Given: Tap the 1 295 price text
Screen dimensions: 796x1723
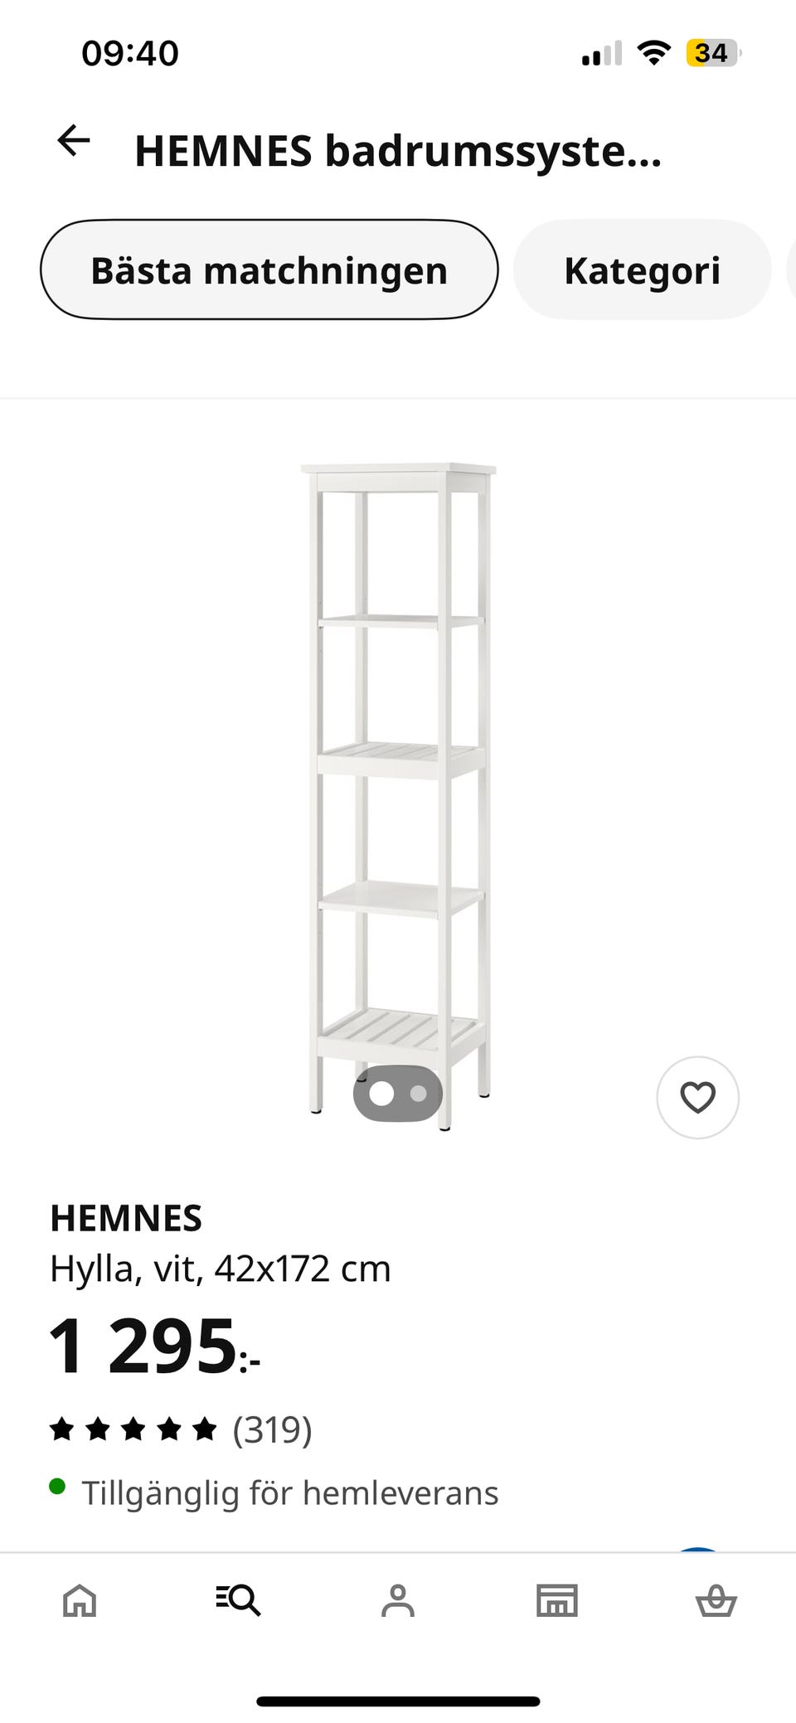Looking at the screenshot, I should pyautogui.click(x=154, y=1347).
